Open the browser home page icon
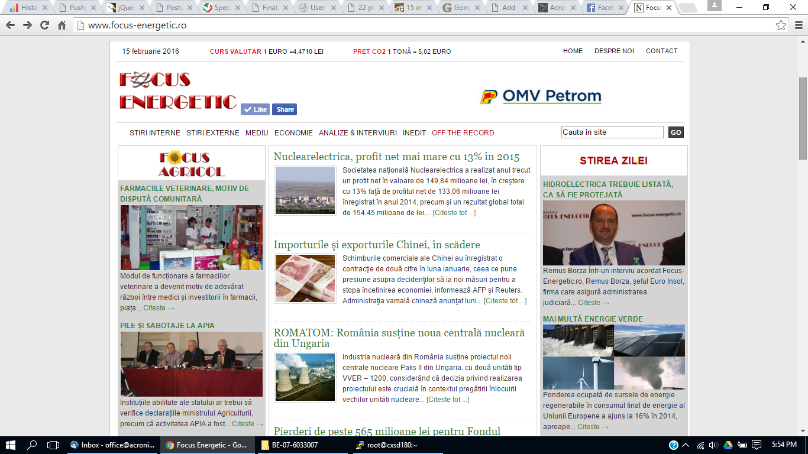 point(62,25)
